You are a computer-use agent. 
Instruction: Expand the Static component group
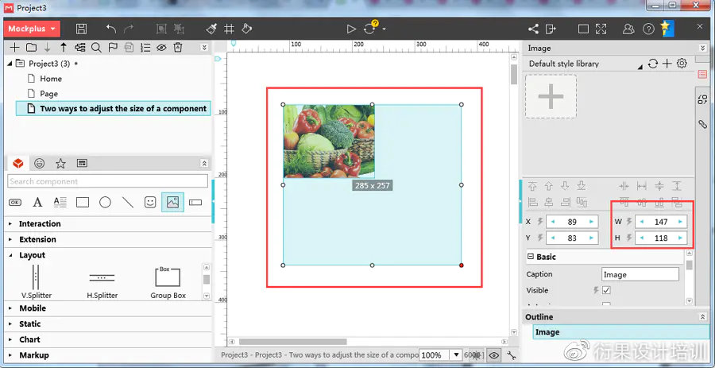coord(10,323)
